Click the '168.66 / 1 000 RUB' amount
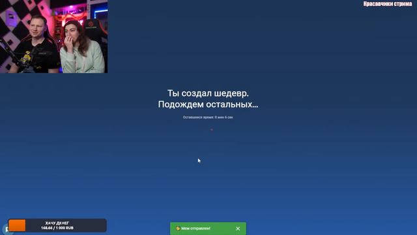Viewport: 417px width, 235px height. [57, 228]
